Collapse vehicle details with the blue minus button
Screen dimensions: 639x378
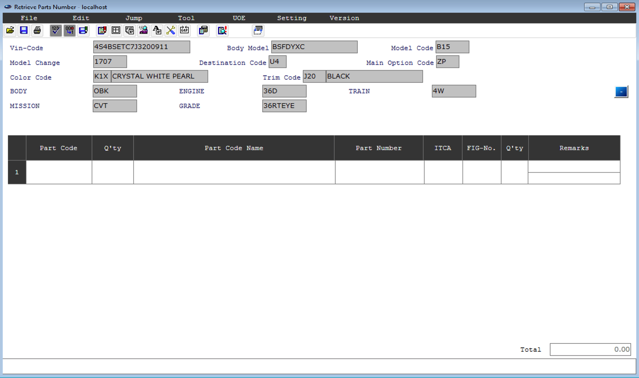[x=621, y=92]
